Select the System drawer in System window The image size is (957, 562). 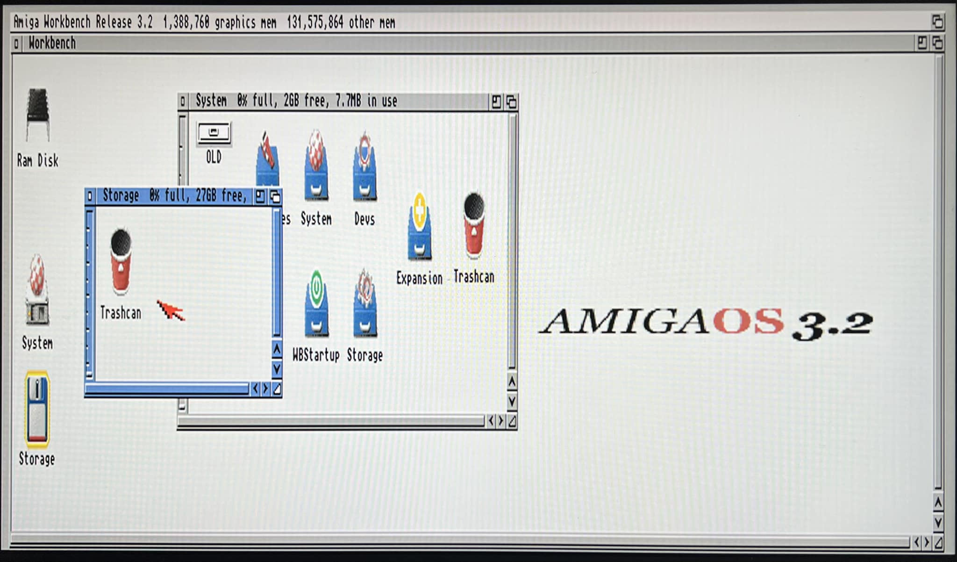pyautogui.click(x=316, y=165)
